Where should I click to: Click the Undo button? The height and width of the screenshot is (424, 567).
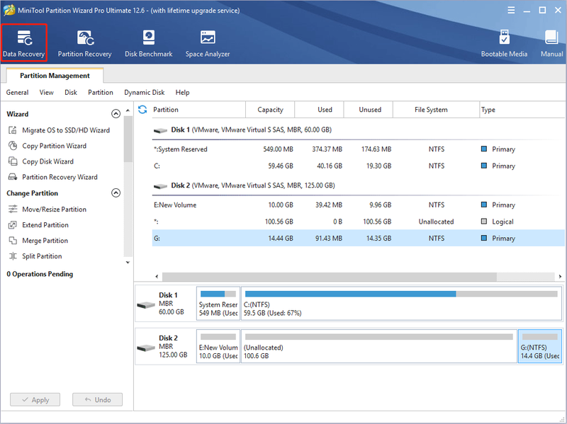click(97, 400)
